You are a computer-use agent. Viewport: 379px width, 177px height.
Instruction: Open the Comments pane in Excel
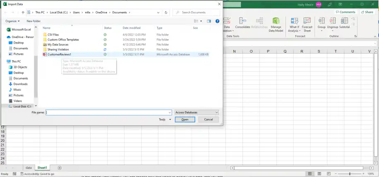click(345, 12)
